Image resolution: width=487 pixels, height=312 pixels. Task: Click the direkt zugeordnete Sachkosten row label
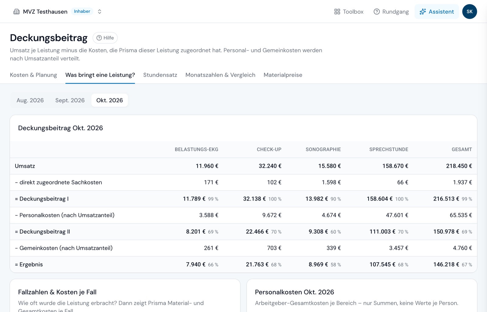click(x=58, y=182)
